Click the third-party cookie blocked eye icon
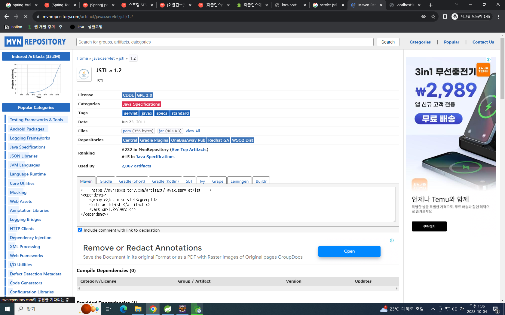This screenshot has height=315, width=505. pos(424,16)
